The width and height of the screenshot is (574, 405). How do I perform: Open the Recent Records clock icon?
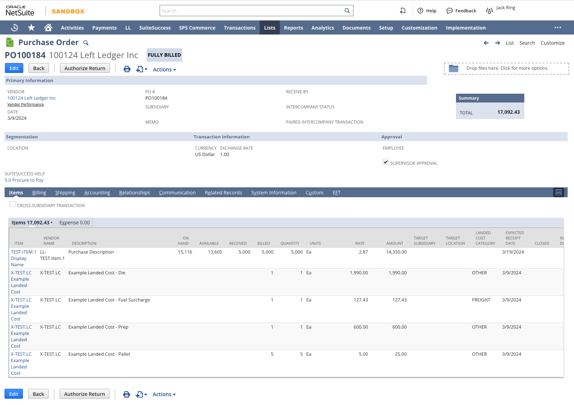tap(14, 27)
